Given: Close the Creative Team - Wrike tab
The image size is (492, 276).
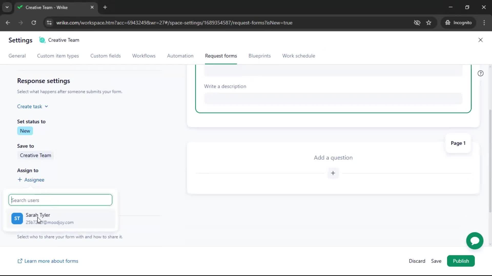Looking at the screenshot, I should click(x=92, y=7).
